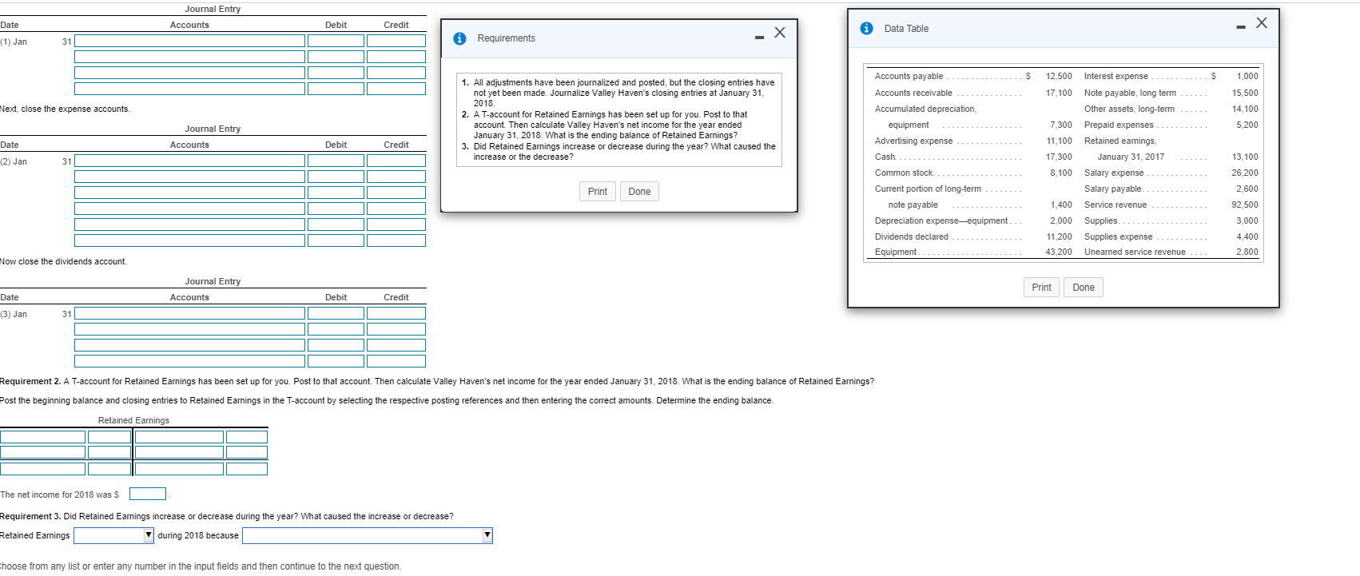Click 'Advertising expense' row in Data Table
The height and width of the screenshot is (576, 1360).
(973, 141)
